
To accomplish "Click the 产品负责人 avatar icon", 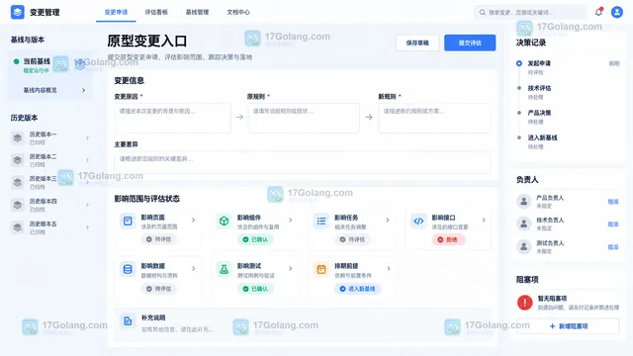I will [524, 201].
